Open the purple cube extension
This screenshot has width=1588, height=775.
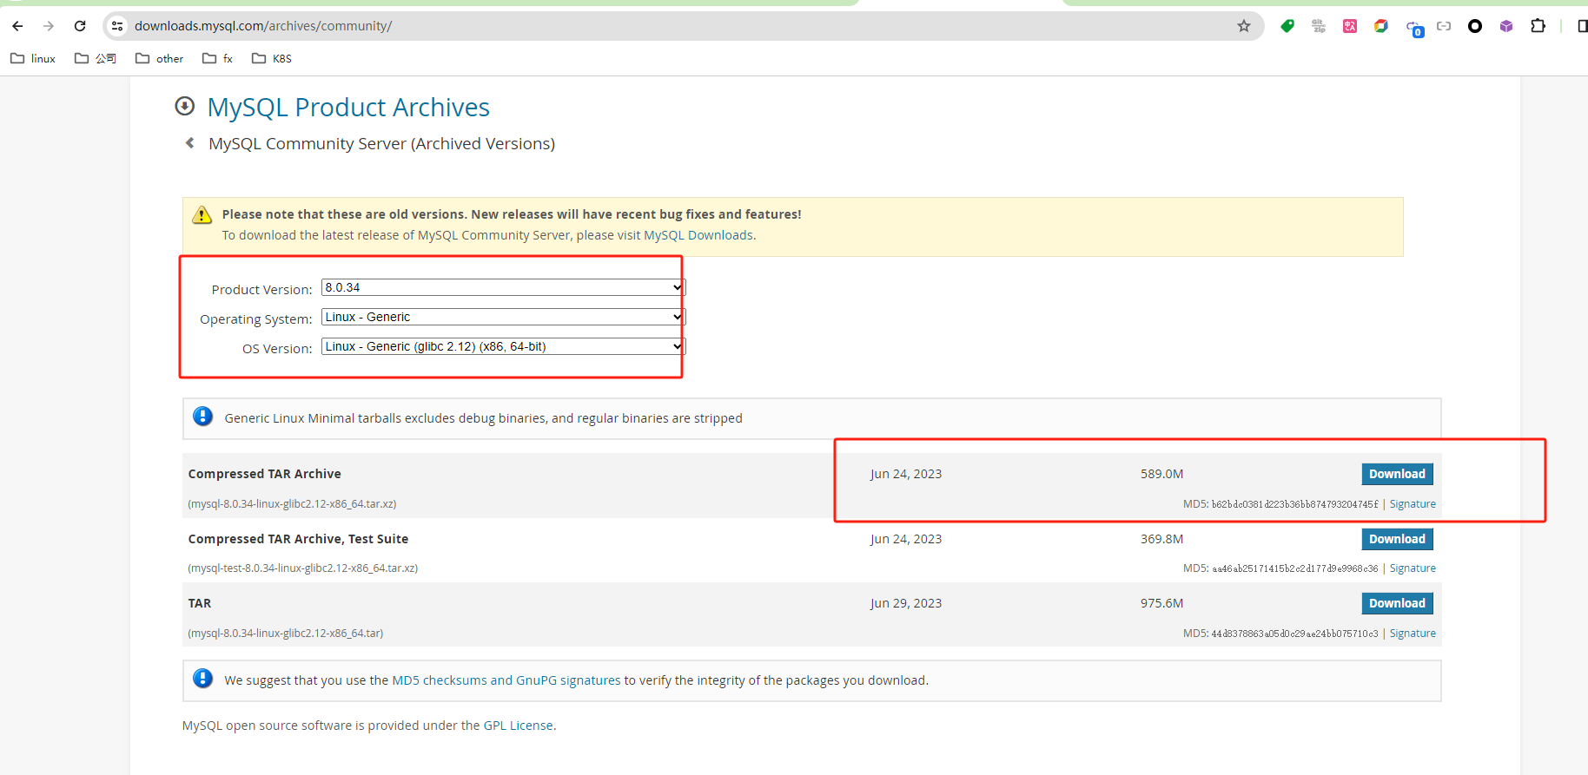click(x=1506, y=26)
